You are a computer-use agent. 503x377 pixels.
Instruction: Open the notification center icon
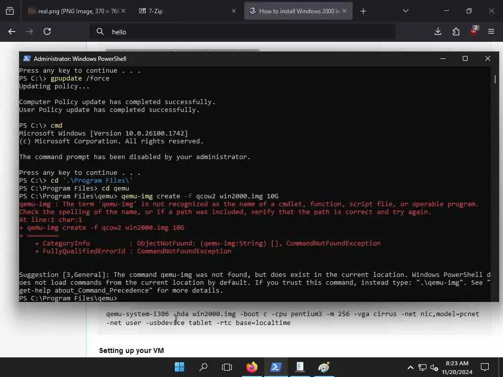coord(485,367)
